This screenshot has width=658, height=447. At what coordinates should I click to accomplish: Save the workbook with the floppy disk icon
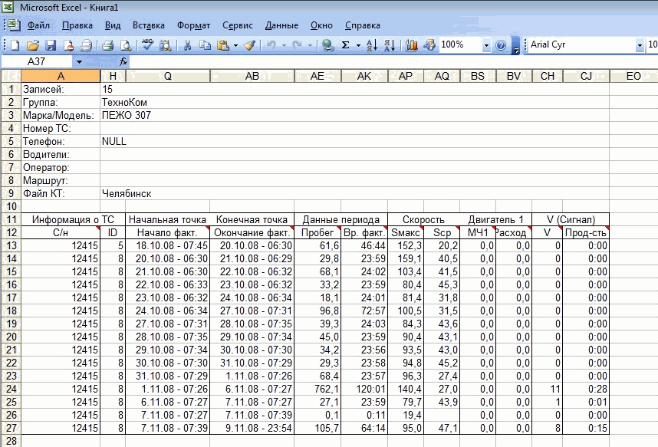(x=51, y=45)
